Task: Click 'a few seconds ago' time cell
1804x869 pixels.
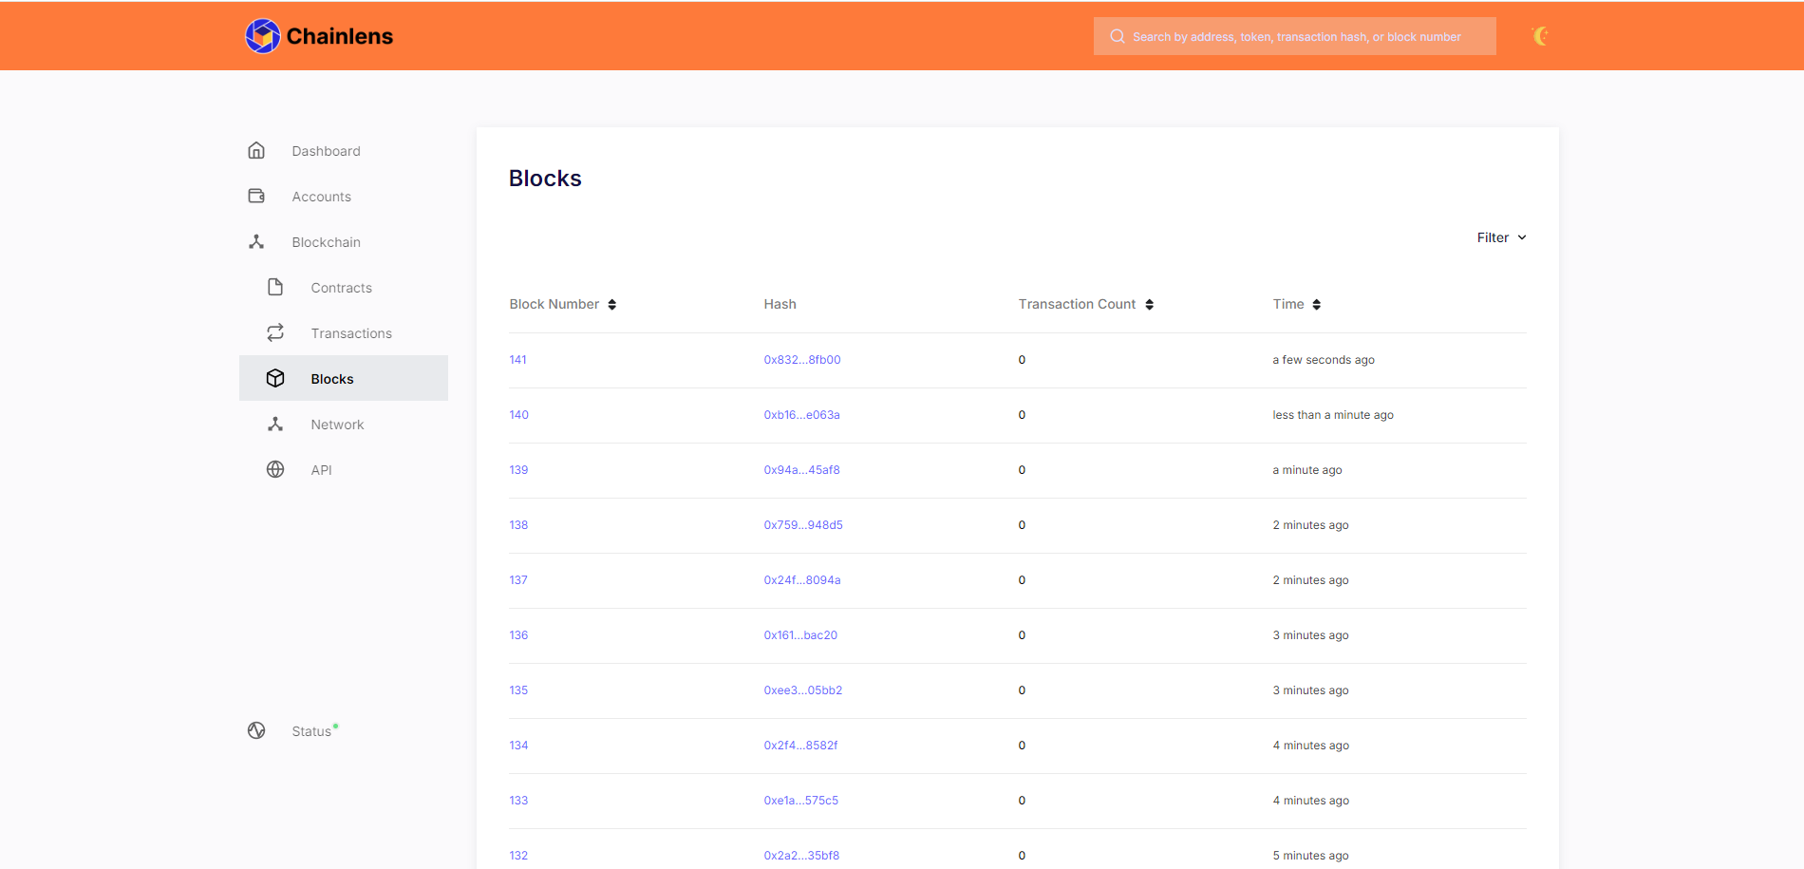Action: coord(1324,360)
